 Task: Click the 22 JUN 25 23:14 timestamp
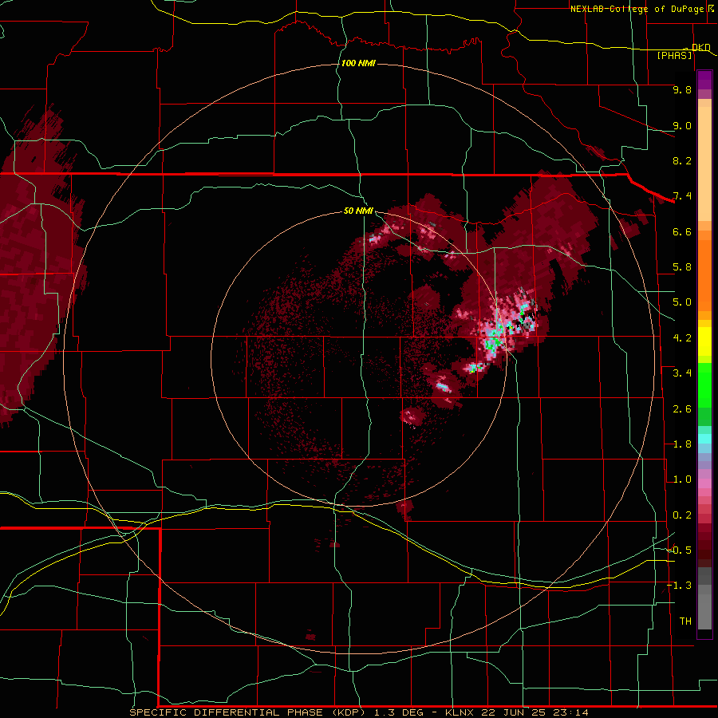(535, 712)
